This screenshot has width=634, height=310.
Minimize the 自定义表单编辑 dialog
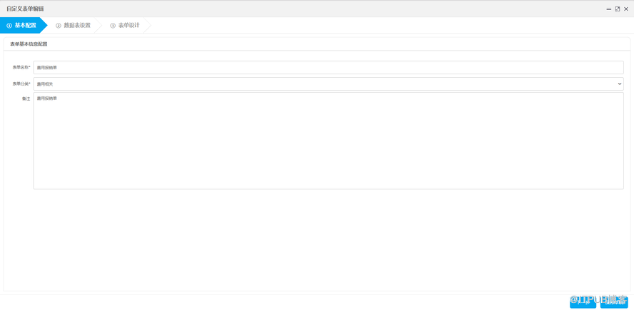(x=609, y=9)
